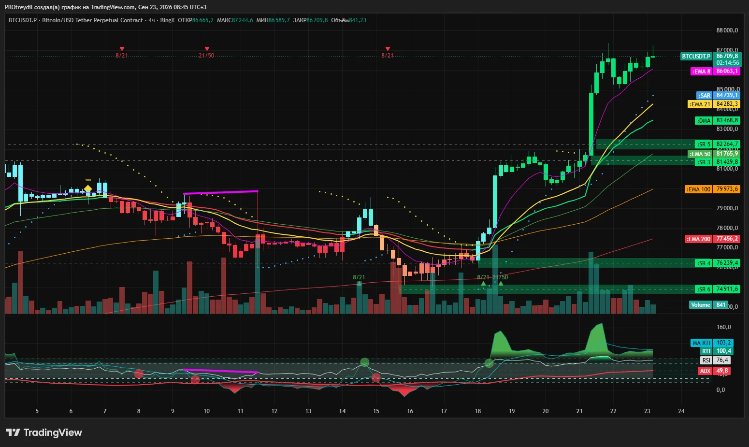
Task: Click the date label 14 on time axis
Action: click(342, 411)
